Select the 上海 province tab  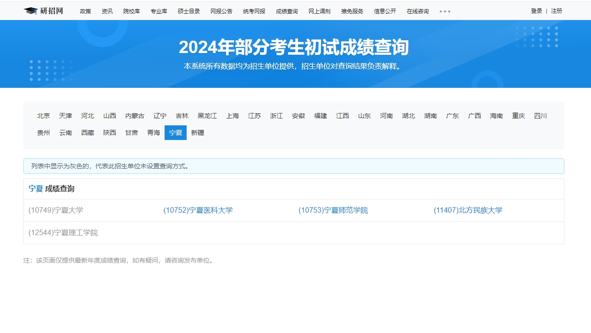tap(232, 116)
